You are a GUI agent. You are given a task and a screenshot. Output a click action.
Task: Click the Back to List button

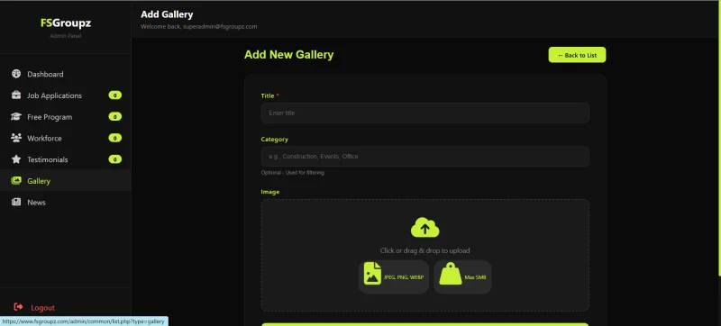click(577, 55)
